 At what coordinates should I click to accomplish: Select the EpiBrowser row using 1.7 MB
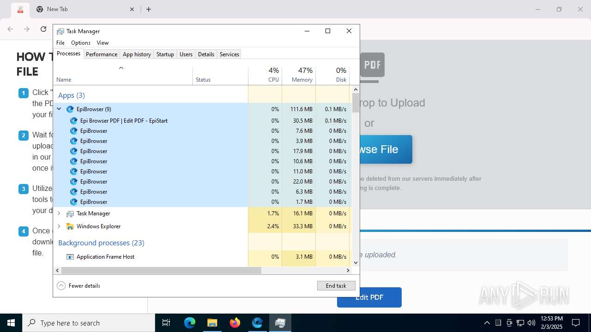[203, 202]
